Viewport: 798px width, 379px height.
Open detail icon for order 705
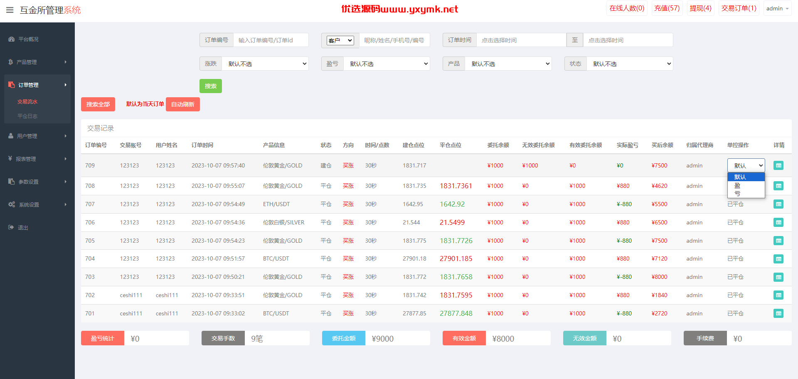(778, 241)
